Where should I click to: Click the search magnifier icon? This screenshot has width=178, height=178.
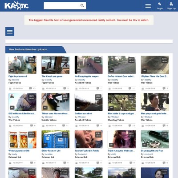click(82, 5)
